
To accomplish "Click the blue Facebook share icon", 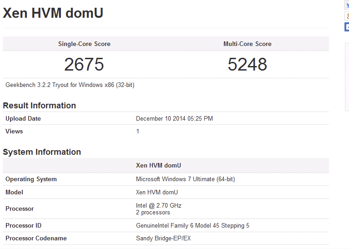I will coord(347,27).
